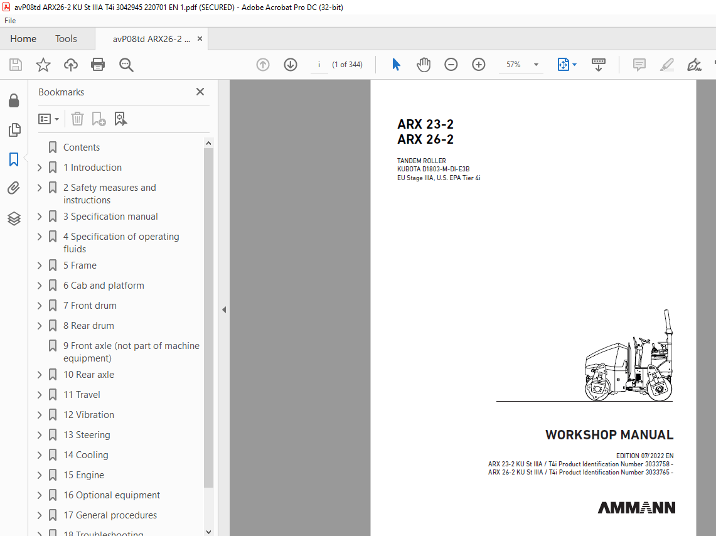Go to 9 Front axle bookmark

click(x=132, y=352)
